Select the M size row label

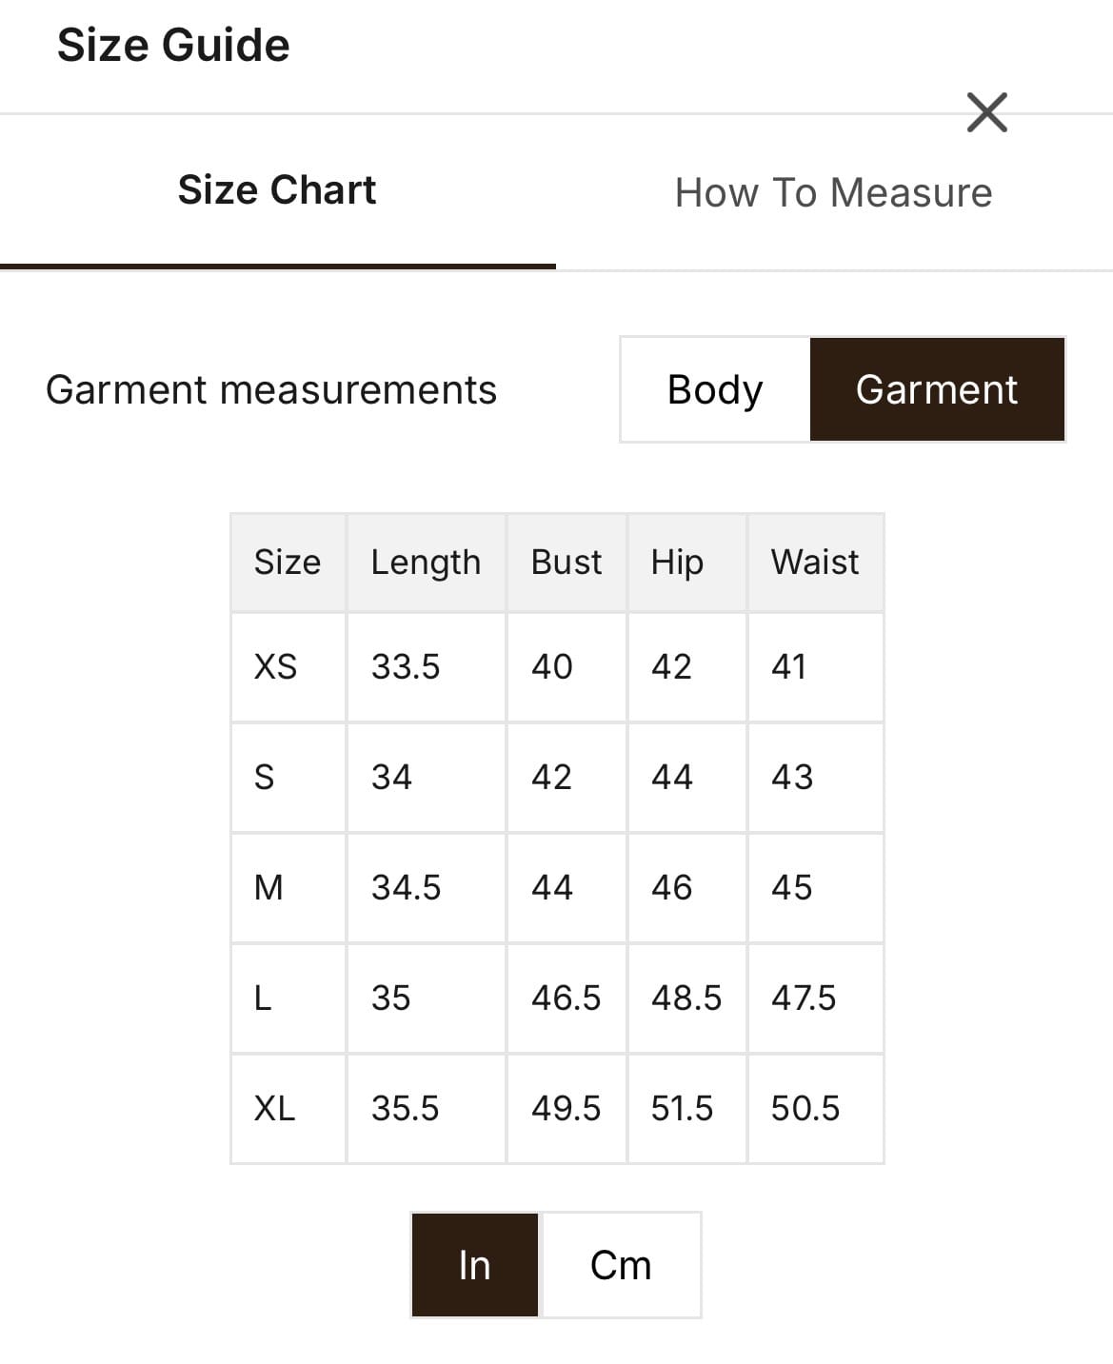pyautogui.click(x=268, y=887)
